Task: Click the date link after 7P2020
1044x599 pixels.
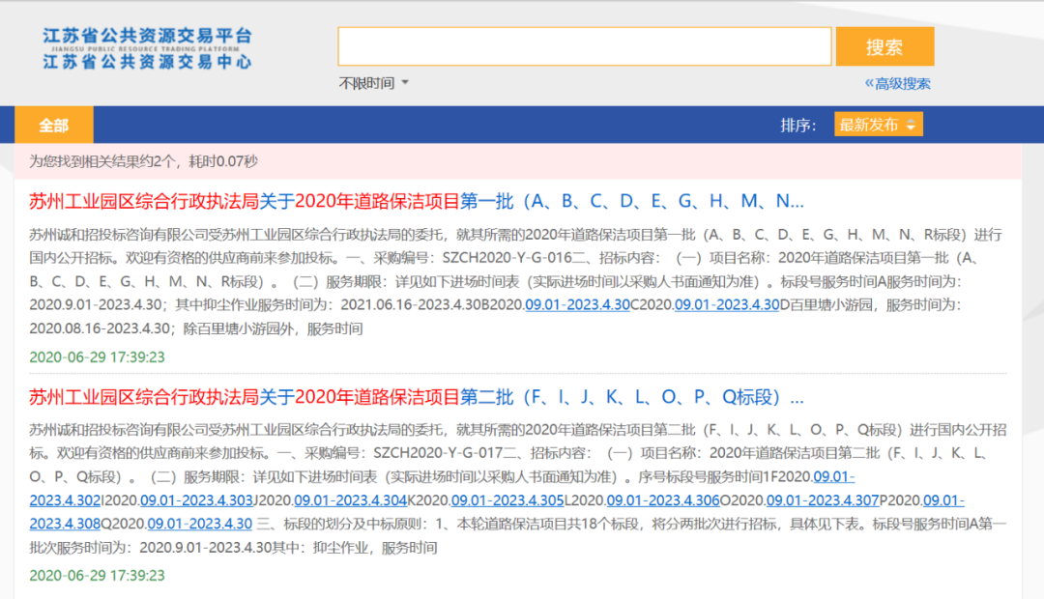Action: 942,500
